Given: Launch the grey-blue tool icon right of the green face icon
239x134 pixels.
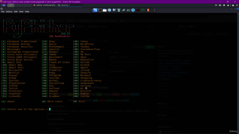Looking at the screenshot, I should point(124,10).
